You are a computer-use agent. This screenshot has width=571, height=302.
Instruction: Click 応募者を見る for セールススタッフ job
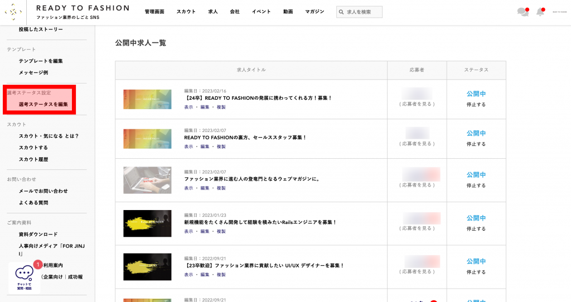(x=417, y=143)
